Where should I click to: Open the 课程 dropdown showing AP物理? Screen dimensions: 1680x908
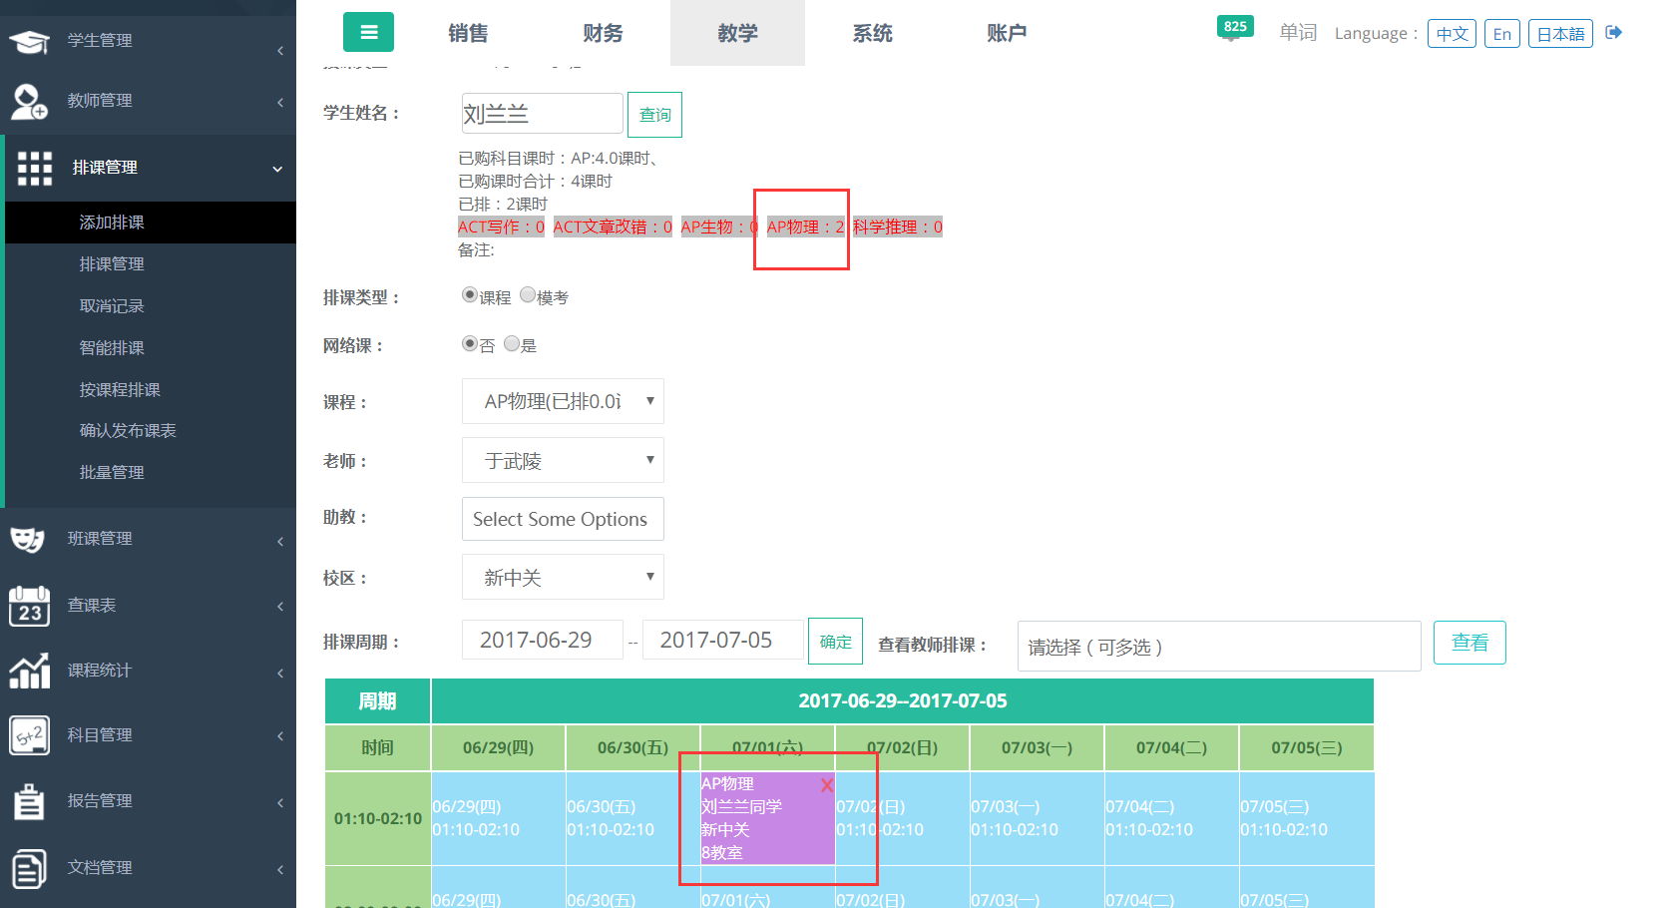pos(563,401)
